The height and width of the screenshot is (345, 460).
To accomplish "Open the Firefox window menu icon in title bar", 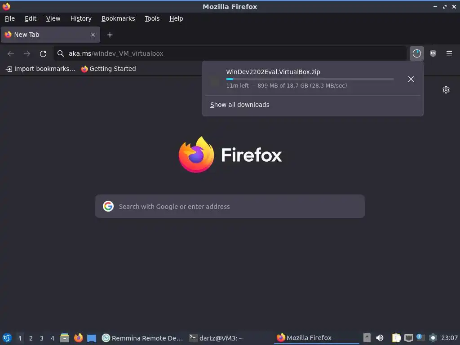I will click(x=6, y=6).
